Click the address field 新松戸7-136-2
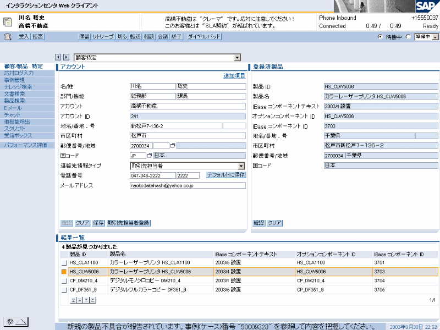This screenshot has width=440, height=330. 176,126
